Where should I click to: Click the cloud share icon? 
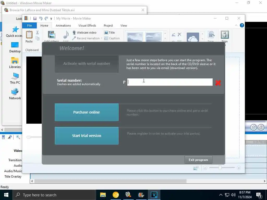coord(193,37)
